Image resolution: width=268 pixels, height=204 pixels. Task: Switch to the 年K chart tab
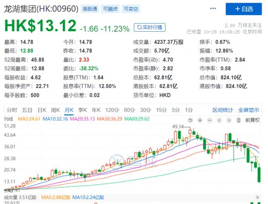(x=96, y=110)
